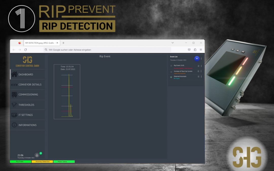Click the green Motor Status button
The image size is (274, 171).
click(64, 162)
